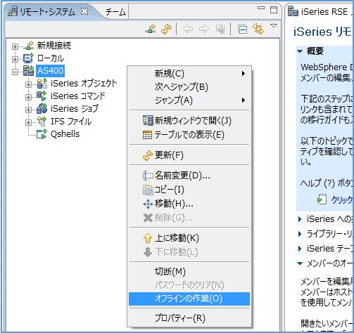Click the open-in-new-window menu icon

[x=148, y=120]
